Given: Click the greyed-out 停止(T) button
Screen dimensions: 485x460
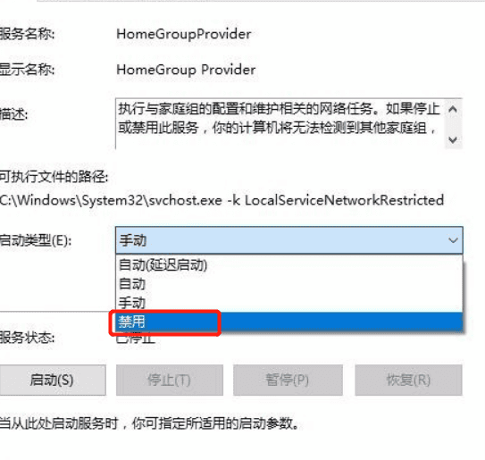Looking at the screenshot, I should point(170,380).
